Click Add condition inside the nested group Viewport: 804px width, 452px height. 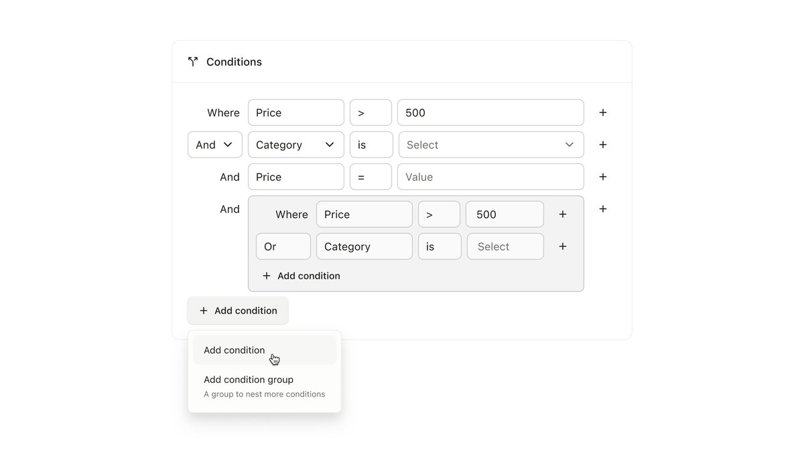point(301,276)
